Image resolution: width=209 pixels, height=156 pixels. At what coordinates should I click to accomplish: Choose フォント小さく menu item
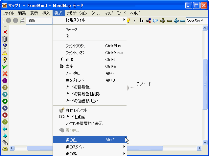tap(90, 53)
